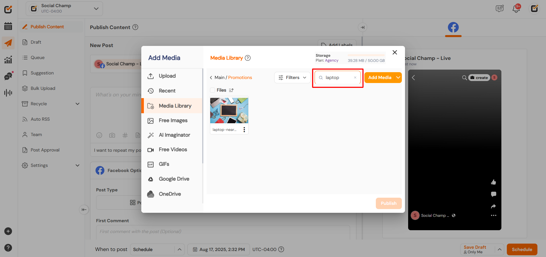Select Google Drive option

tap(172, 179)
